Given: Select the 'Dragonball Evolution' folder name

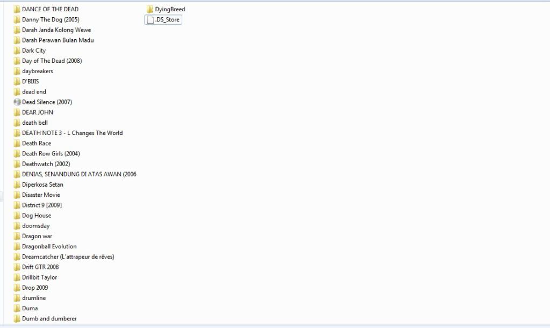Looking at the screenshot, I should pyautogui.click(x=49, y=246).
